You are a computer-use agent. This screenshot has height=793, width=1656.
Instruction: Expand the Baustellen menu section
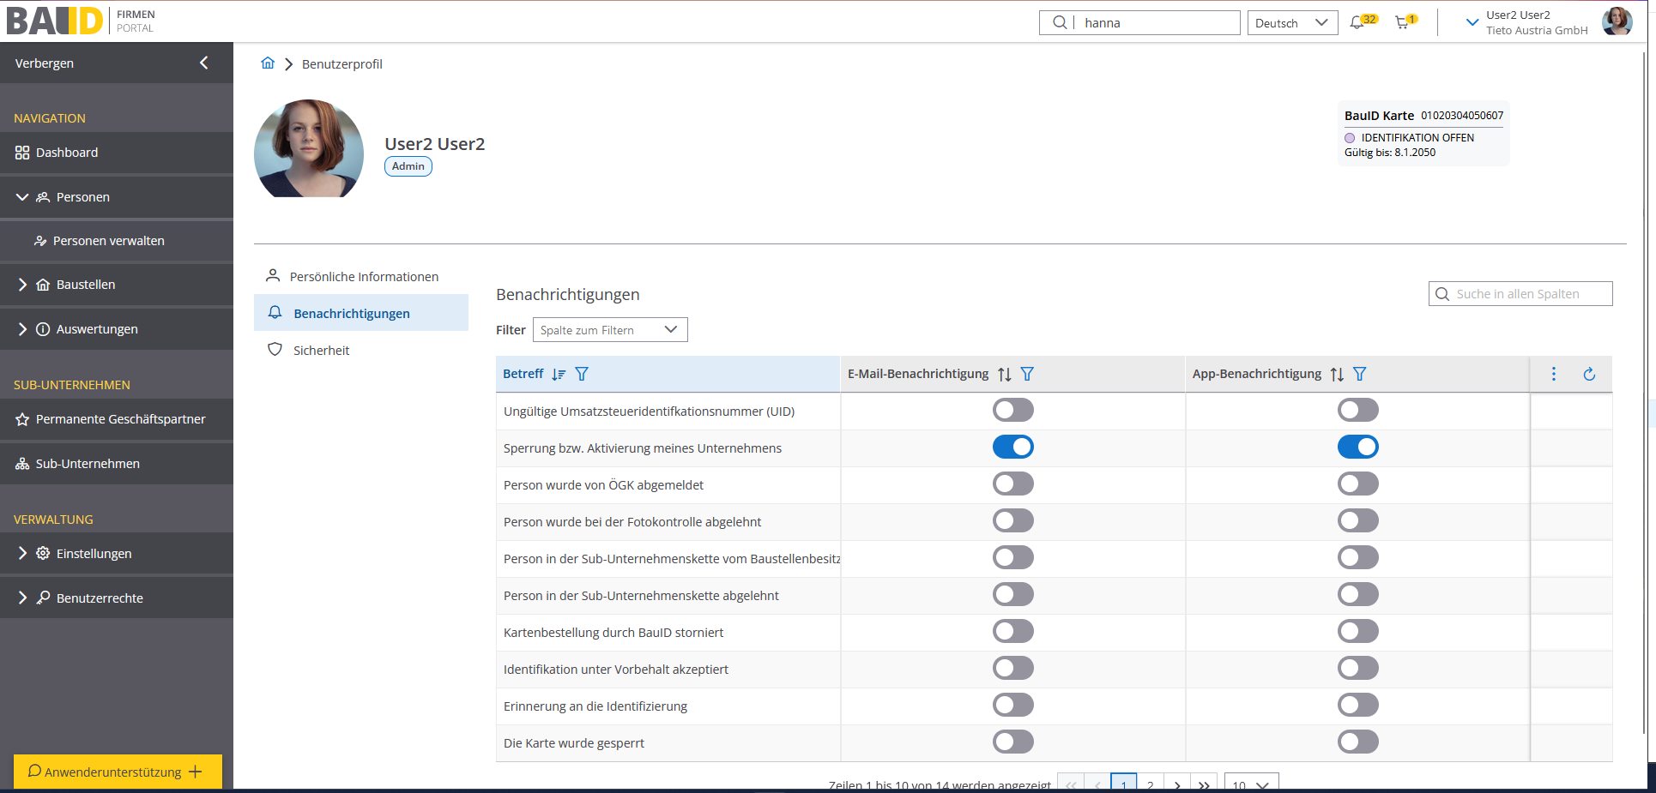[x=22, y=285]
